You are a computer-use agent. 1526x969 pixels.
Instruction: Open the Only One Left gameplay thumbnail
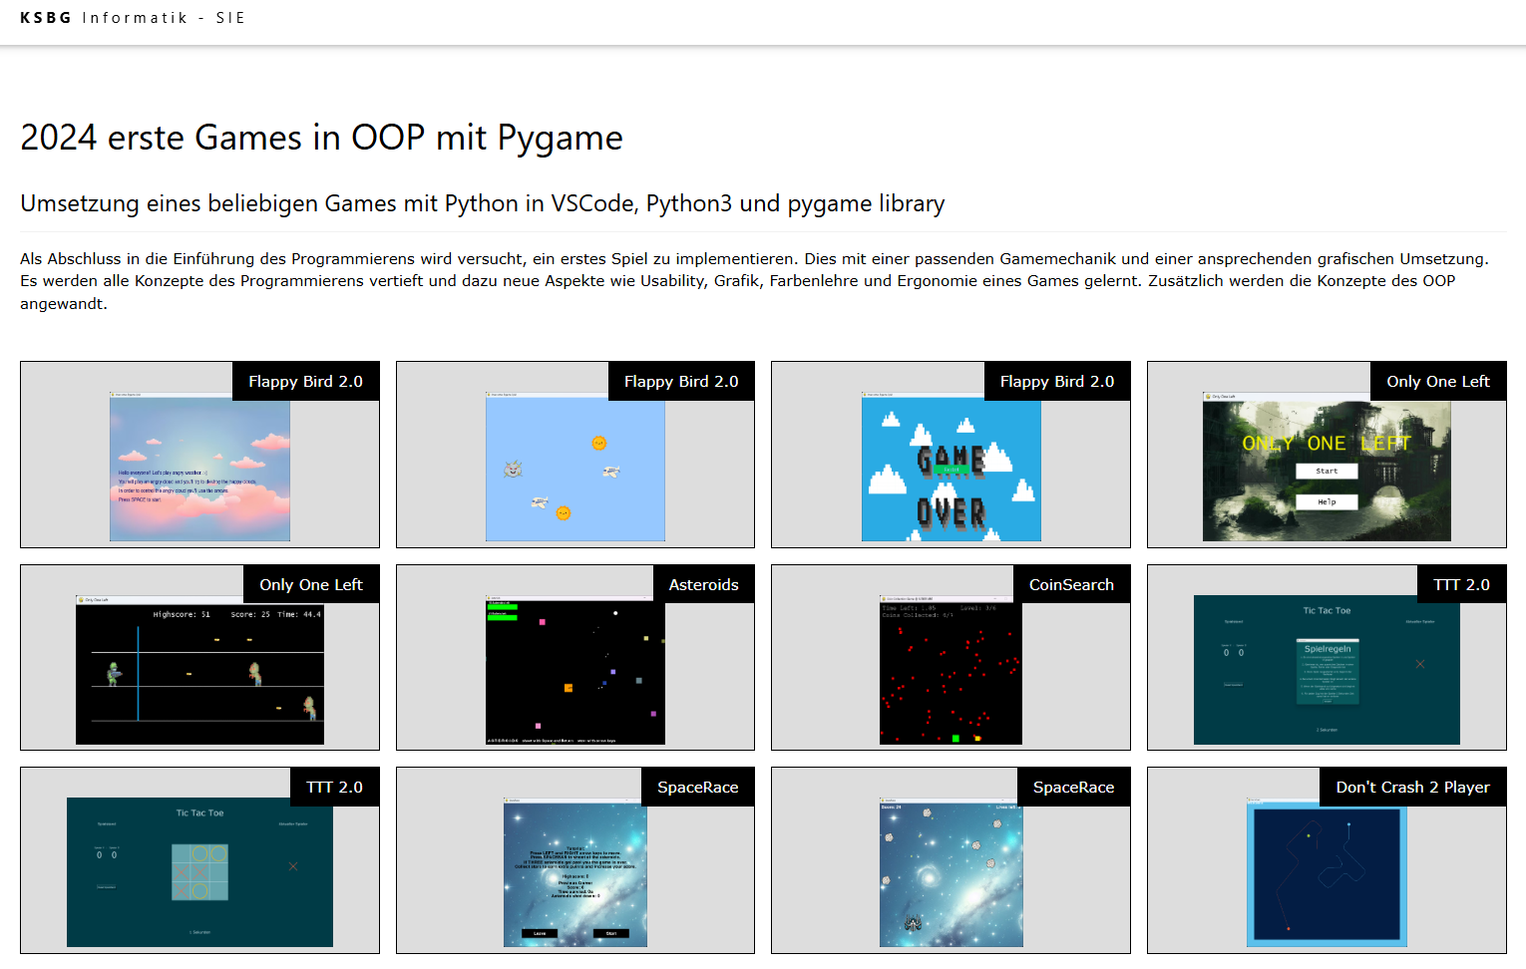pyautogui.click(x=199, y=658)
